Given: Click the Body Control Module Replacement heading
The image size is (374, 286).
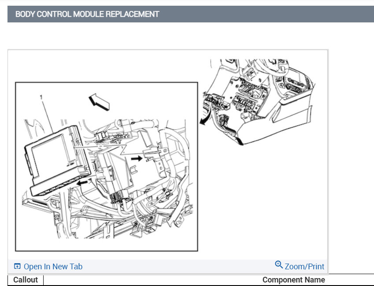Looking at the screenshot, I should (87, 14).
